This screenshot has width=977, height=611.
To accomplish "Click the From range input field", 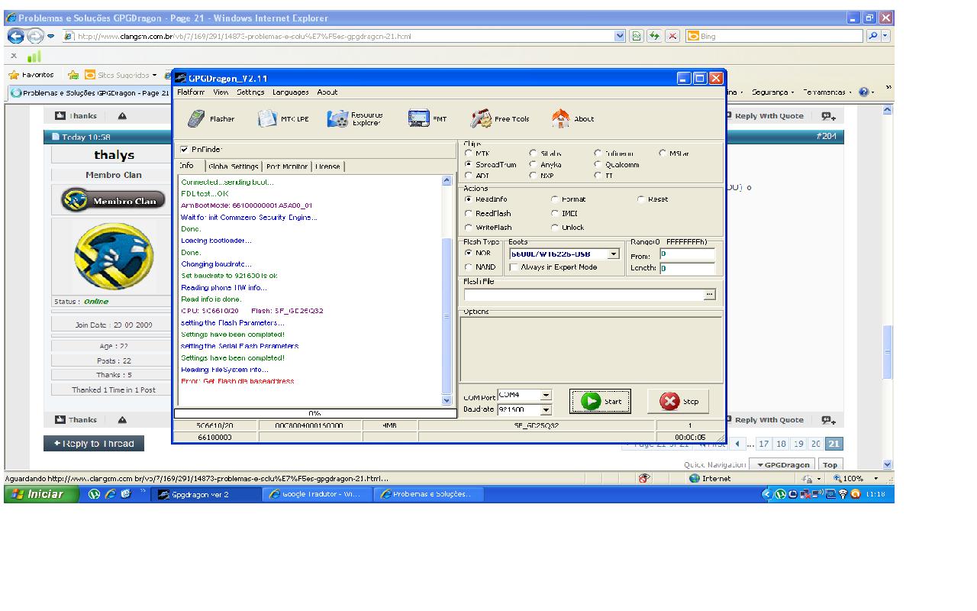I will (687, 254).
